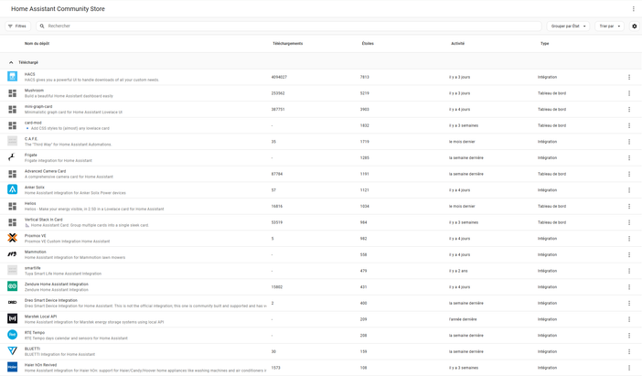The height and width of the screenshot is (376, 642).
Task: Click the Anker Solix logo icon
Action: (12, 189)
